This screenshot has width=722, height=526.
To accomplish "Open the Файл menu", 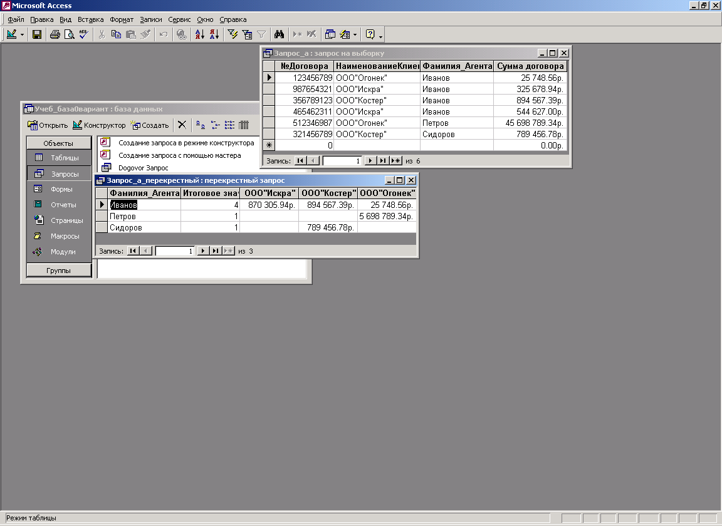I will [x=16, y=19].
